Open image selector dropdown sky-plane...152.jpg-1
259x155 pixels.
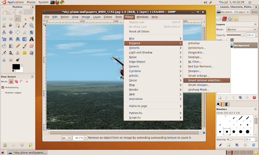click(x=233, y=12)
